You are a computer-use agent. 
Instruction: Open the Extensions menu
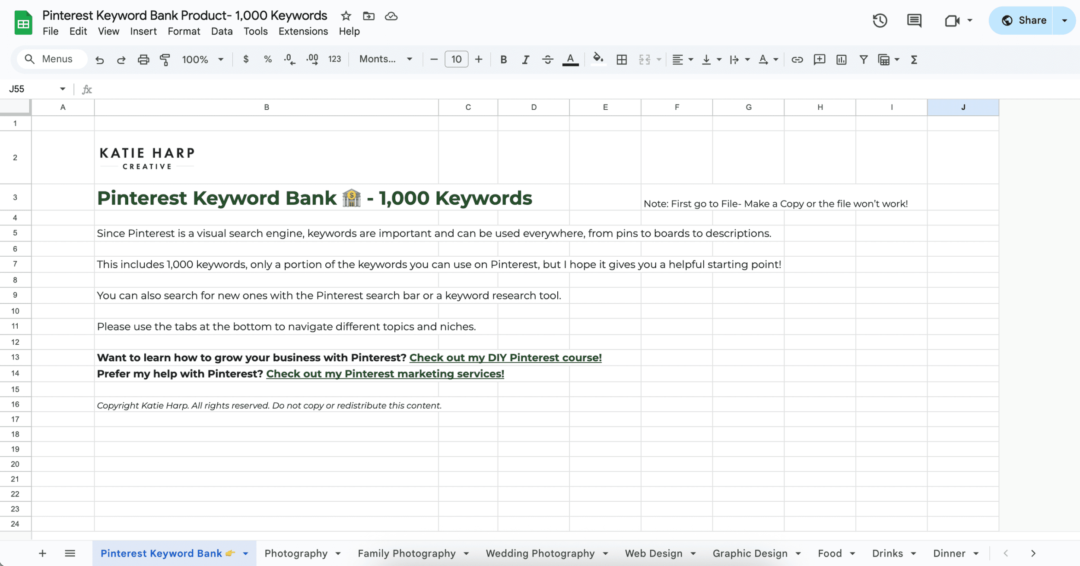coord(303,31)
